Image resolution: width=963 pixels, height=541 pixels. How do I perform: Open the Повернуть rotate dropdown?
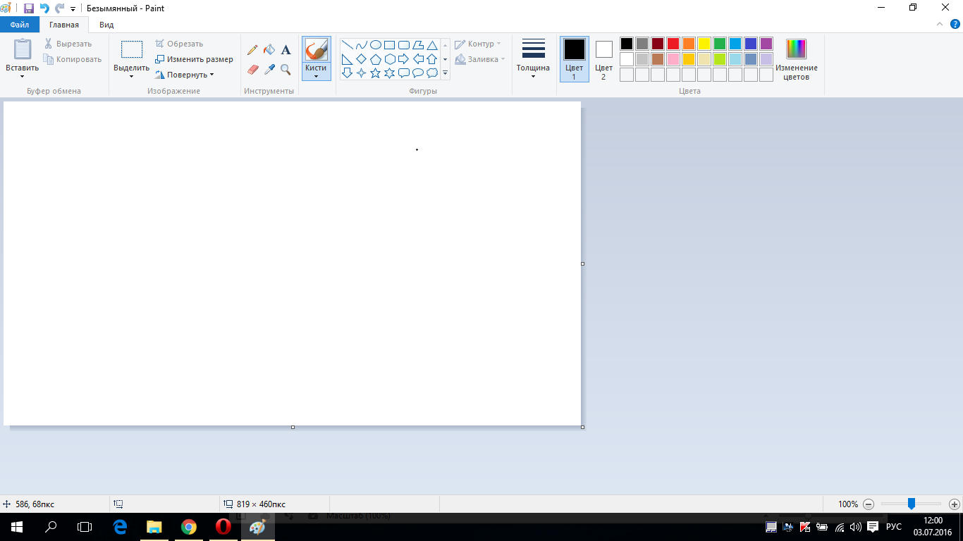click(x=184, y=75)
